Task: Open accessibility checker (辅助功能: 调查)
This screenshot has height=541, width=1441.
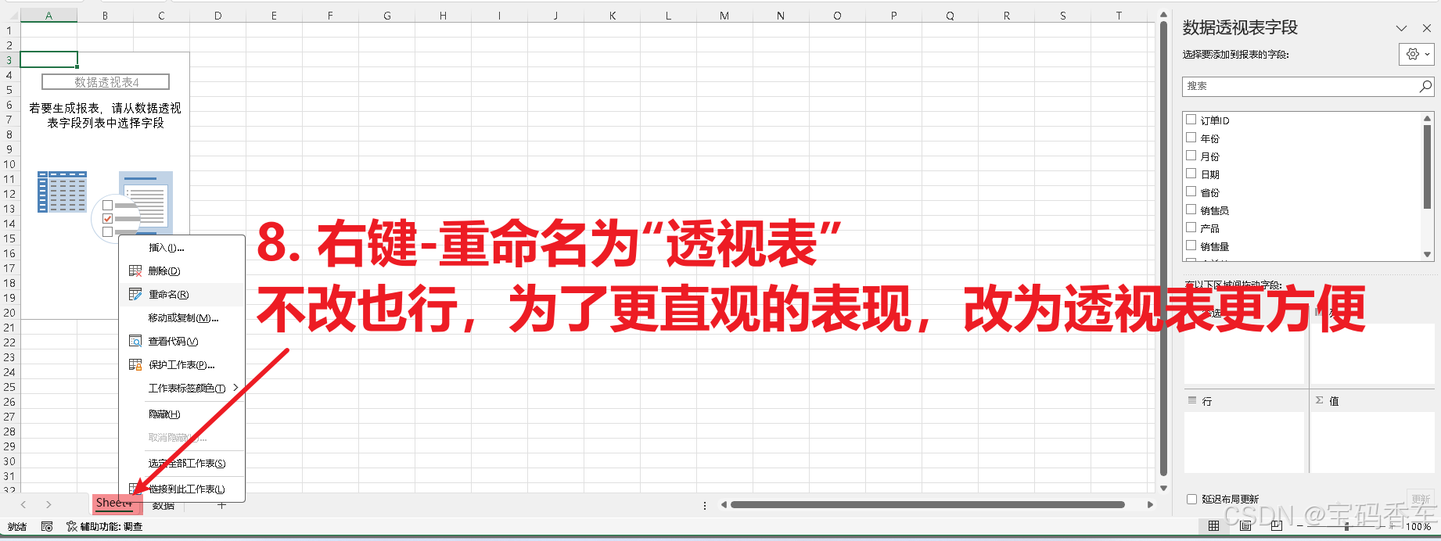Action: click(x=104, y=526)
